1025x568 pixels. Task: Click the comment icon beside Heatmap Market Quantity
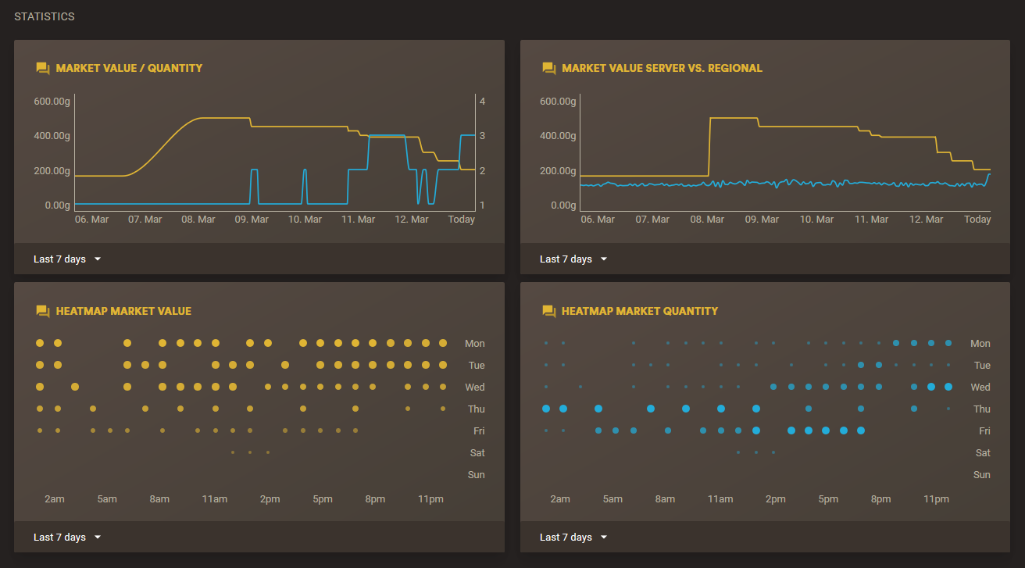coord(549,311)
